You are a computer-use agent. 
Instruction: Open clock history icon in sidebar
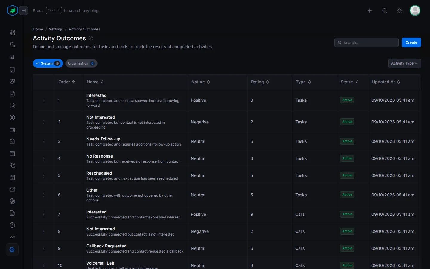coord(12,225)
